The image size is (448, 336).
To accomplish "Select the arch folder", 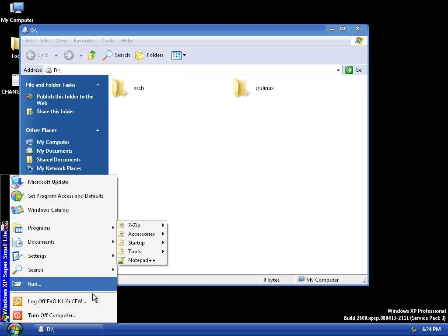I will click(128, 88).
